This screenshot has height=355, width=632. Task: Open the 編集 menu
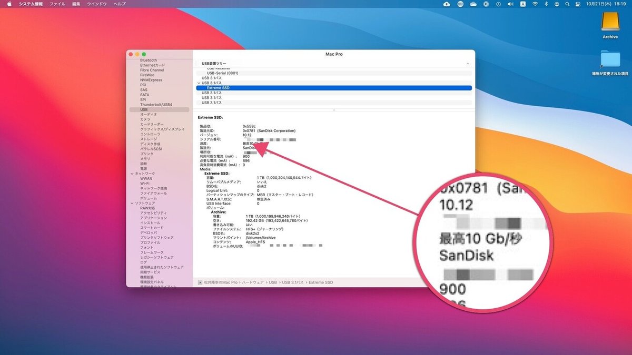[x=76, y=4]
